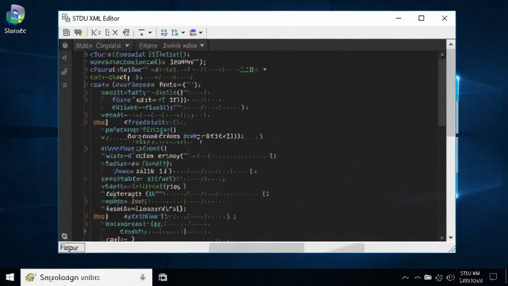Screen dimensions: 508x286
Task: Click the second chevron icon in the system tray
Action: 417,278
